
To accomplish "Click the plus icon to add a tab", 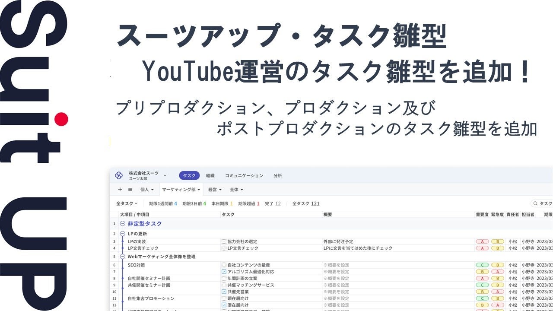I will 120,189.
